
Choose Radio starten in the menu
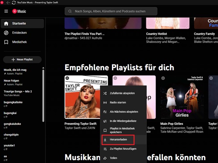(x=123, y=103)
